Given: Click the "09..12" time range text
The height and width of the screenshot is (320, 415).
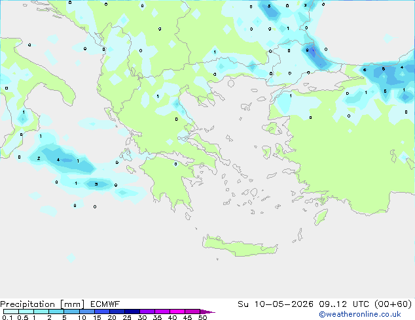Looking at the screenshot, I should [x=333, y=304].
